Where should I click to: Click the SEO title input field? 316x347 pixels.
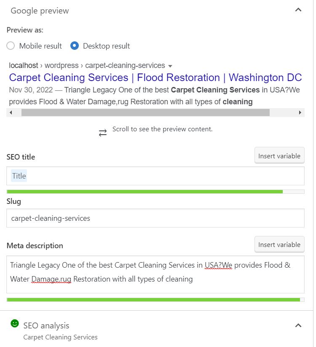[164, 176]
